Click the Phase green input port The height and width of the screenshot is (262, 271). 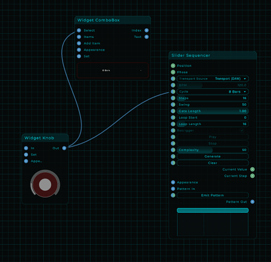click(173, 72)
